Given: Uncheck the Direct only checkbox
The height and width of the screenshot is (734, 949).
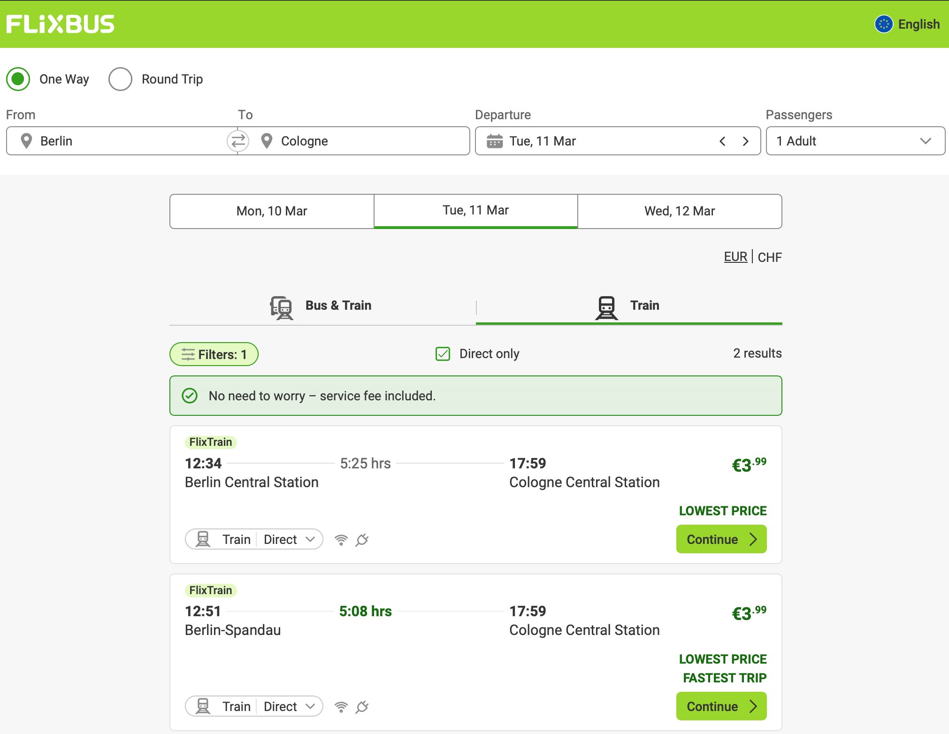Looking at the screenshot, I should click(443, 353).
